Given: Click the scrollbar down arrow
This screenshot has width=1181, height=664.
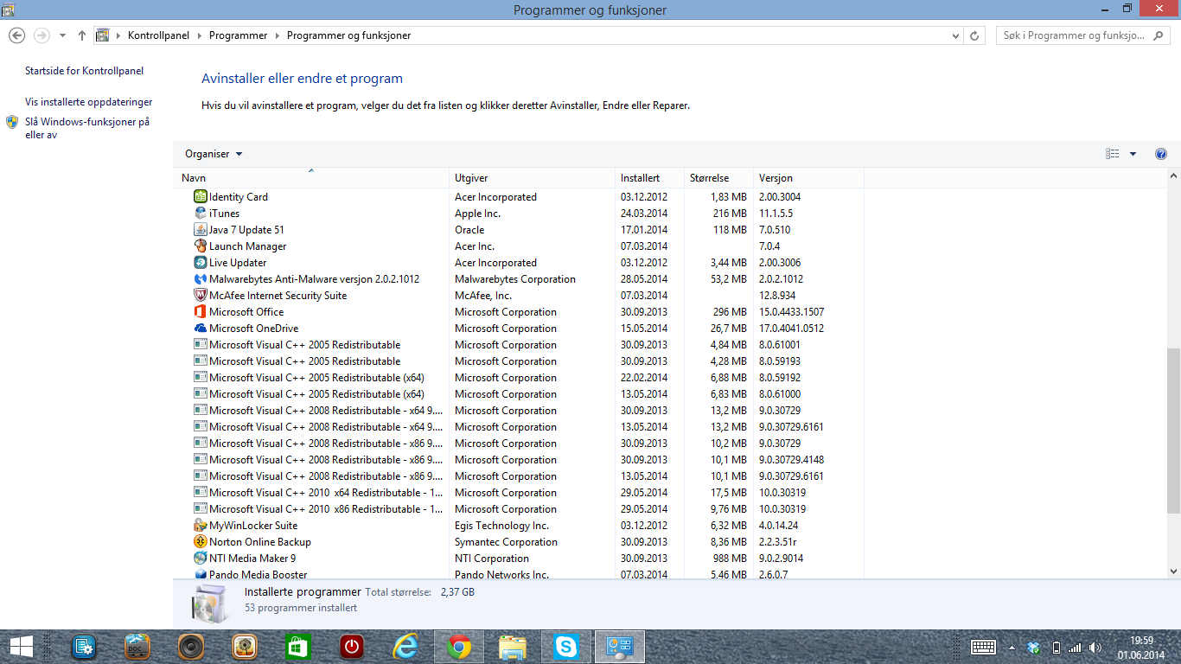Looking at the screenshot, I should pos(1173,571).
